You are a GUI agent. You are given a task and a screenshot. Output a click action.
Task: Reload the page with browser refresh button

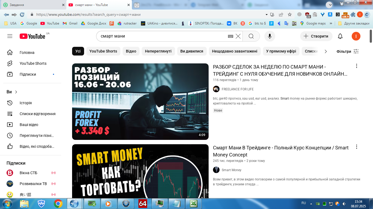pyautogui.click(x=22, y=14)
